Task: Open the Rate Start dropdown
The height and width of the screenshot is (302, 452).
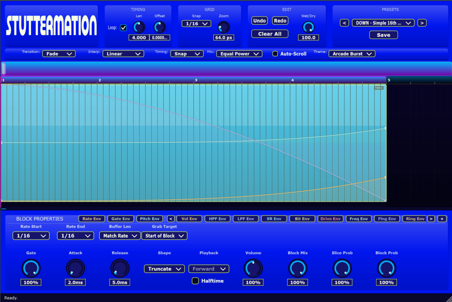Action: (31, 236)
